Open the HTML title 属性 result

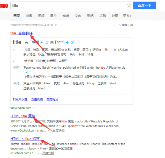[23, 116]
